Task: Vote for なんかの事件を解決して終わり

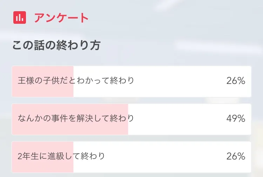Action: tap(76, 119)
